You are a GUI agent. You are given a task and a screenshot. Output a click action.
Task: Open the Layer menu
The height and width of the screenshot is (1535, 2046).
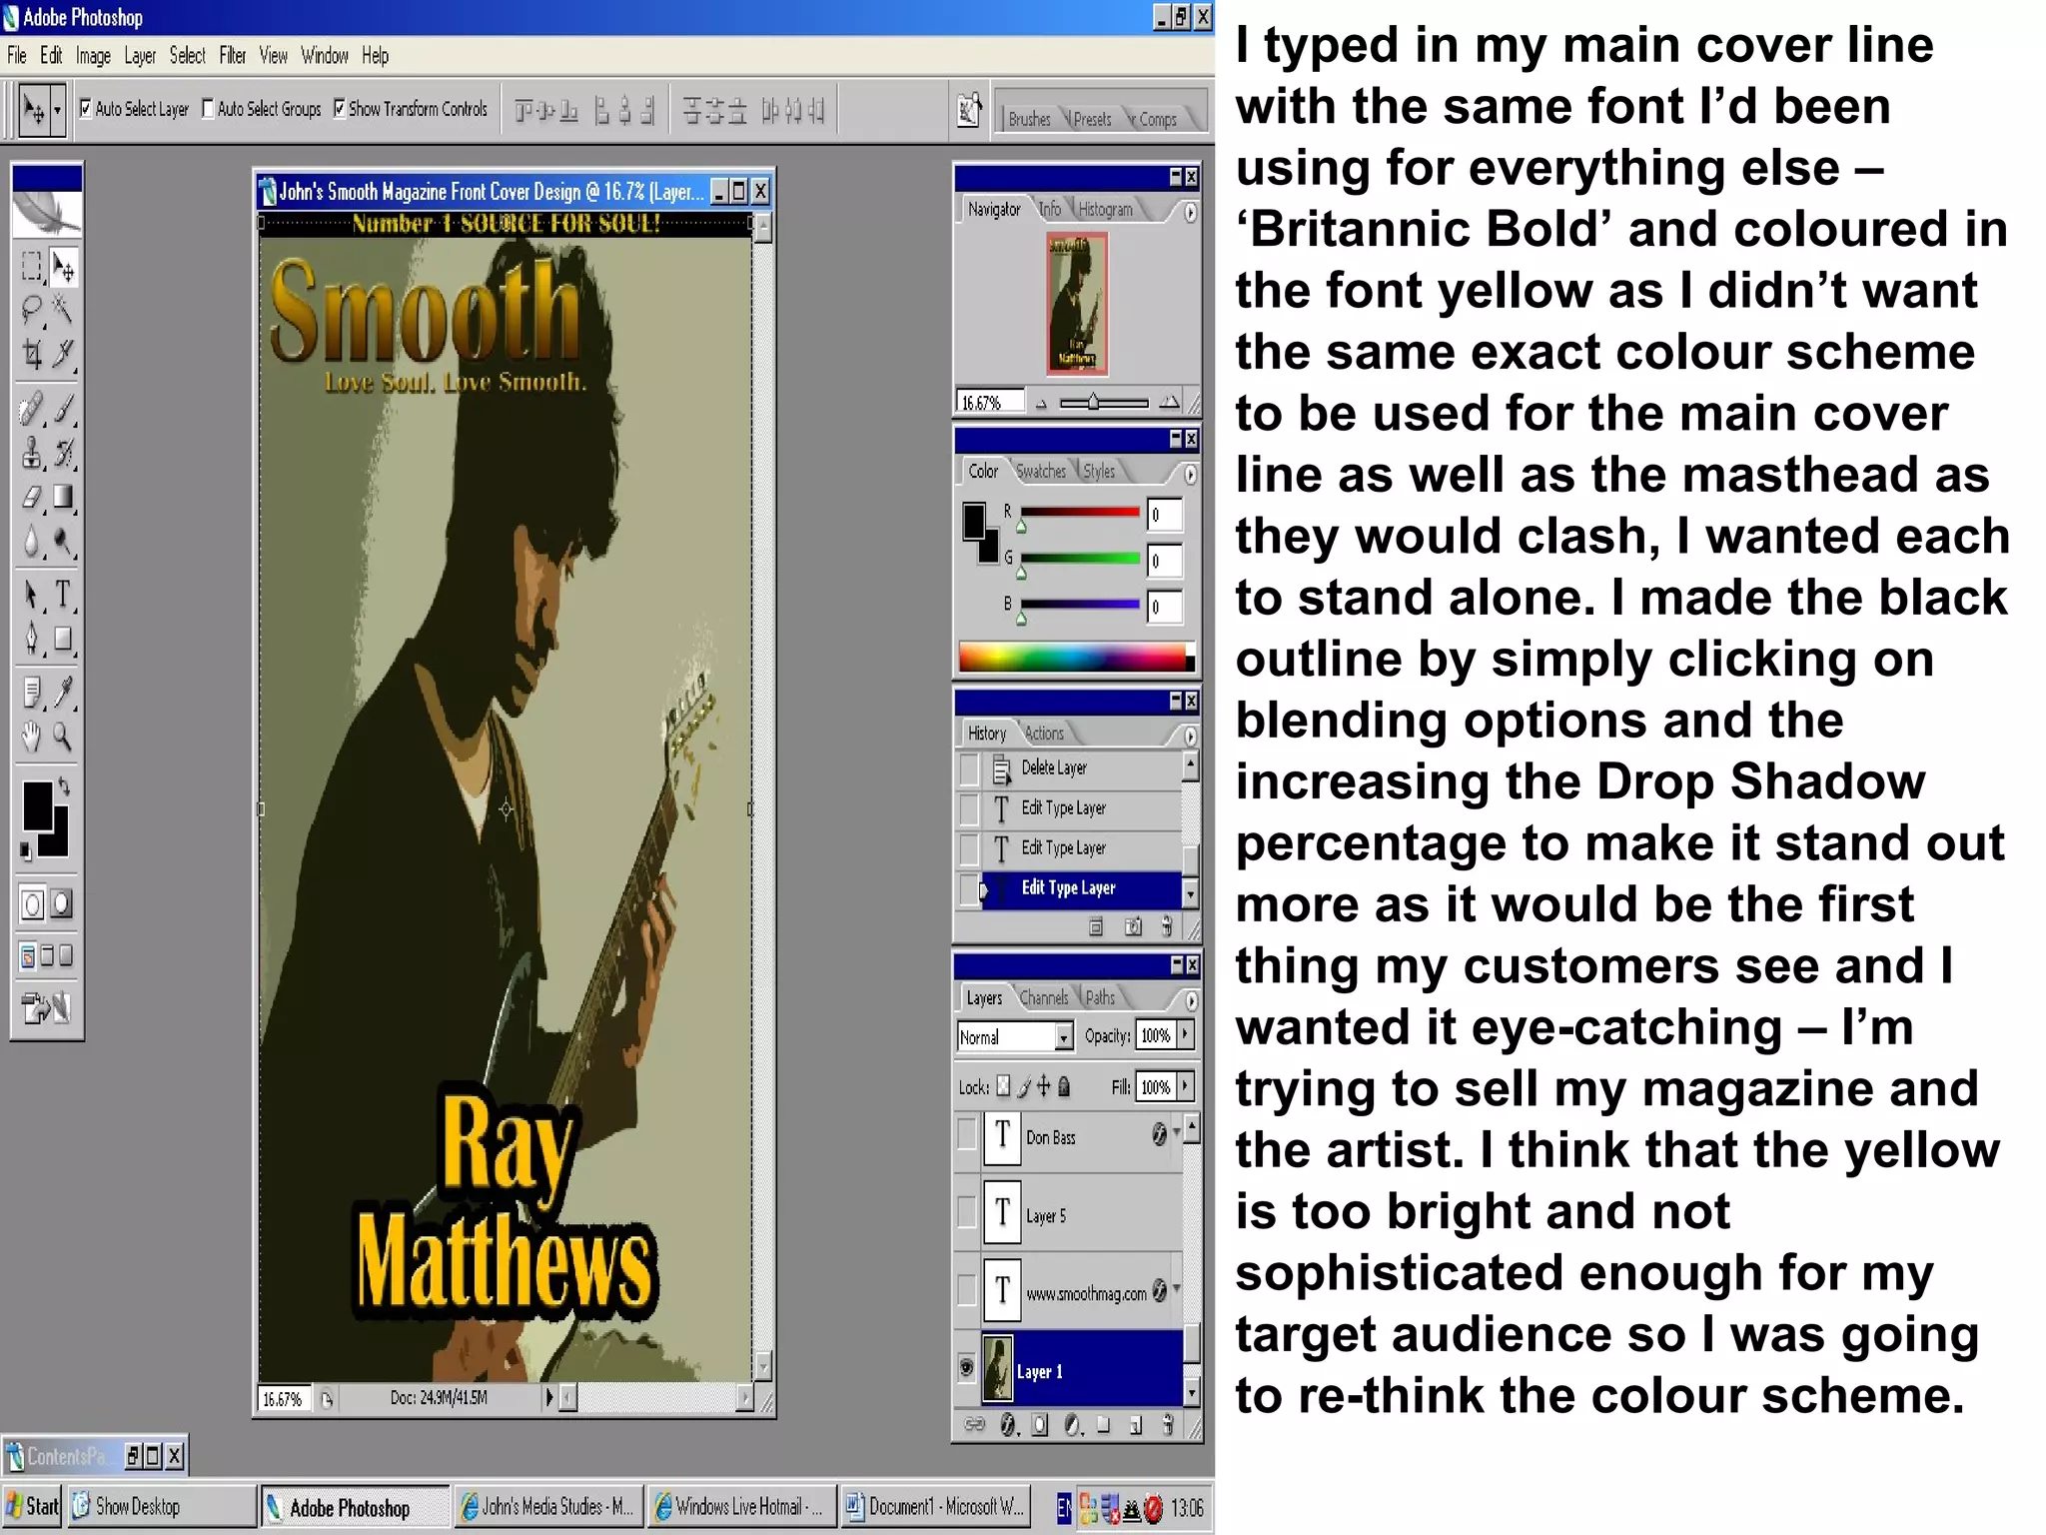[140, 56]
